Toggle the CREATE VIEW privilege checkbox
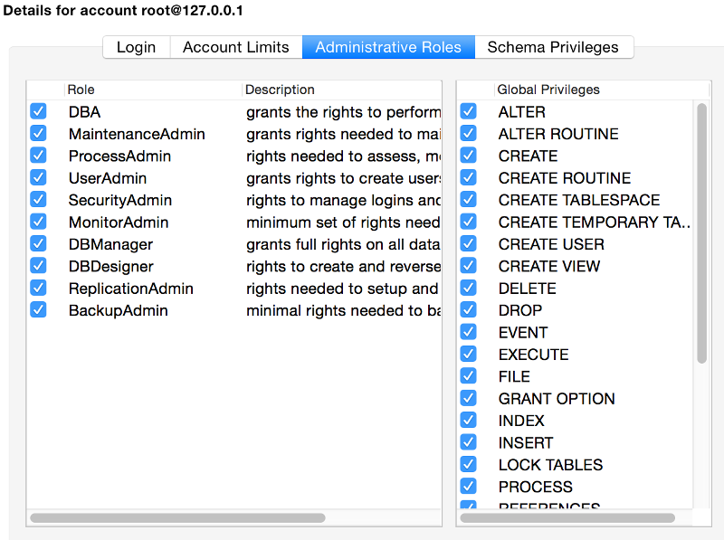 coord(468,266)
